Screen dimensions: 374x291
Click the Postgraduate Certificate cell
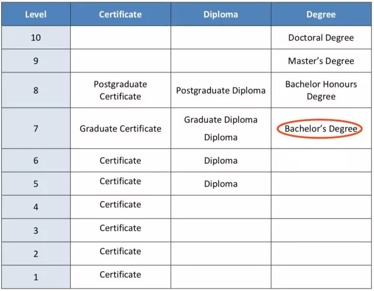(x=120, y=90)
